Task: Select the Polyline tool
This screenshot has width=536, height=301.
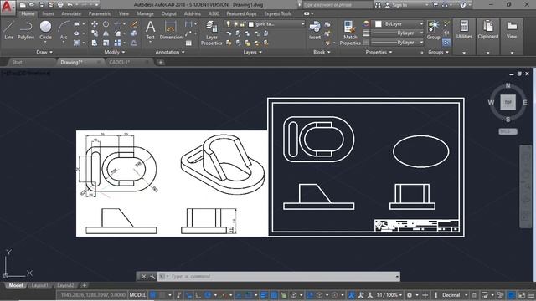Action: pos(26,30)
